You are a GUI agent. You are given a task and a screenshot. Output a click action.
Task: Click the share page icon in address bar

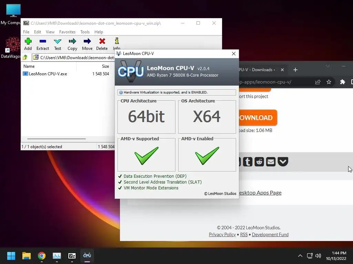pyautogui.click(x=318, y=82)
